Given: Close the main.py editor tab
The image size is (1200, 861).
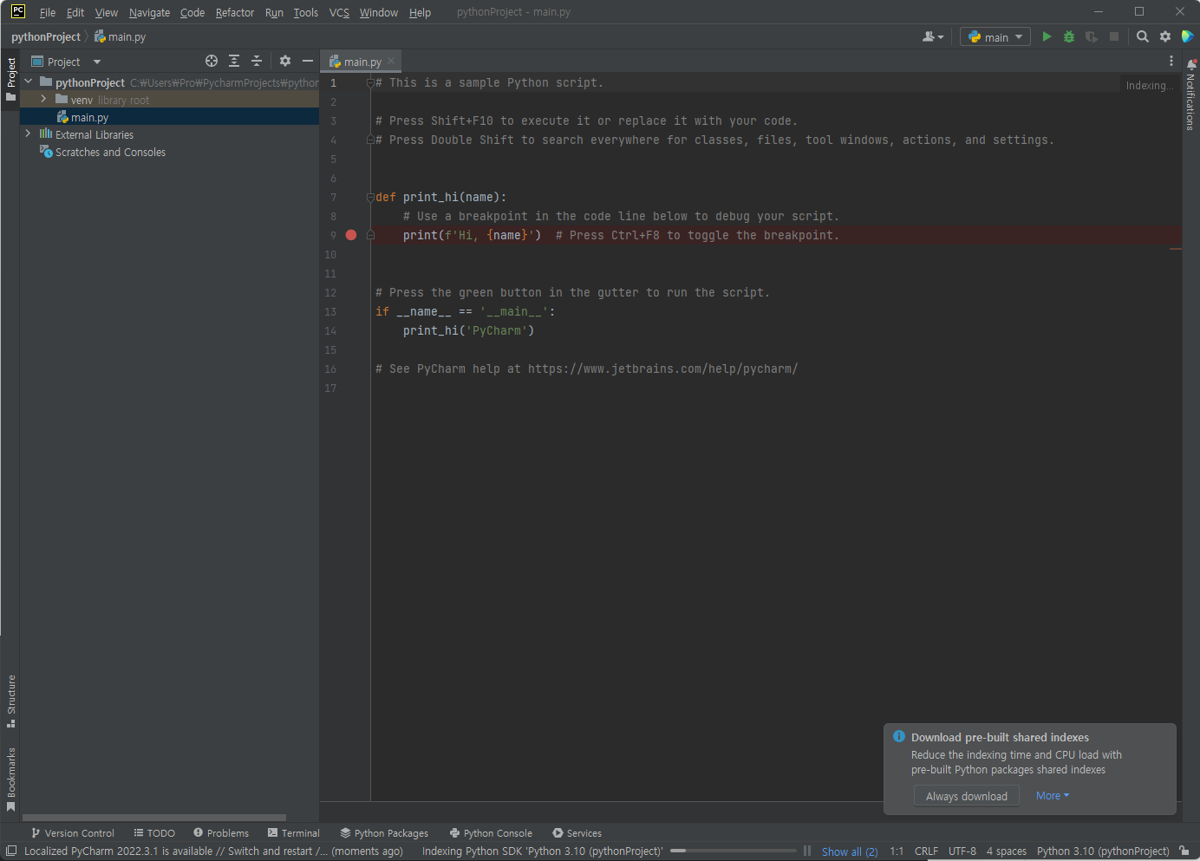Looking at the screenshot, I should (391, 61).
